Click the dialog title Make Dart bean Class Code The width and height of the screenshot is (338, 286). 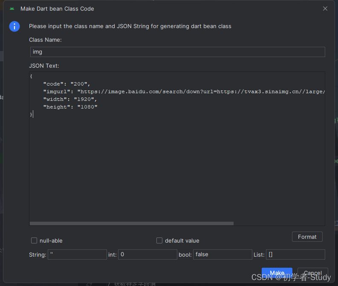click(57, 9)
